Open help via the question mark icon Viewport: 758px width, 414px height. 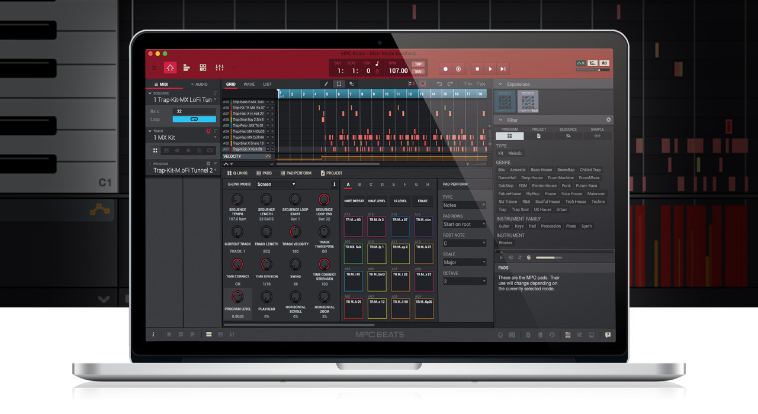pos(608,335)
